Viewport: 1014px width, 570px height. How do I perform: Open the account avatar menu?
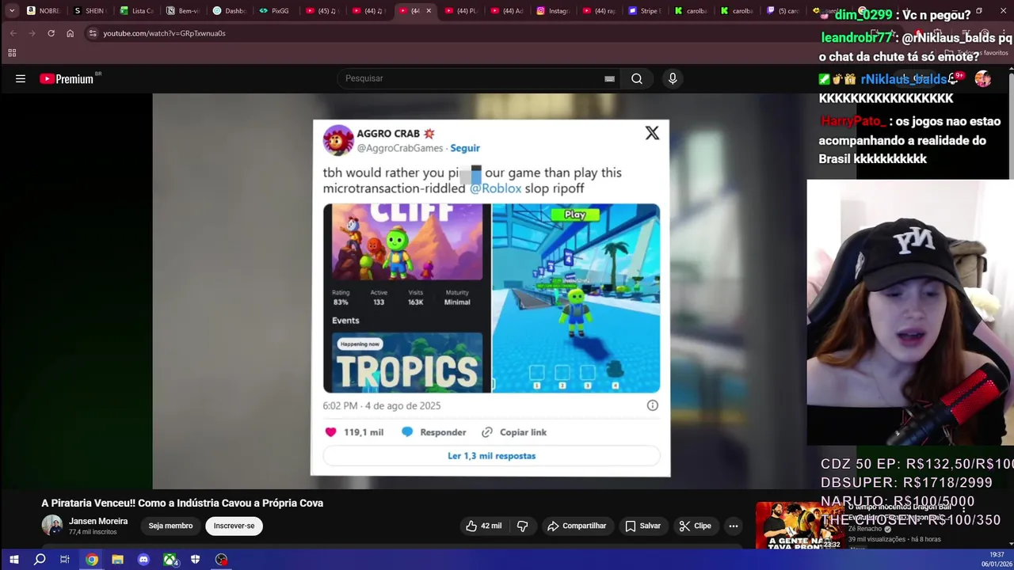click(982, 78)
